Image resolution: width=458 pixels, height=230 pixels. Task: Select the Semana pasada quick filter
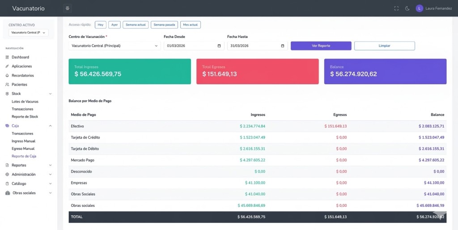pyautogui.click(x=164, y=25)
